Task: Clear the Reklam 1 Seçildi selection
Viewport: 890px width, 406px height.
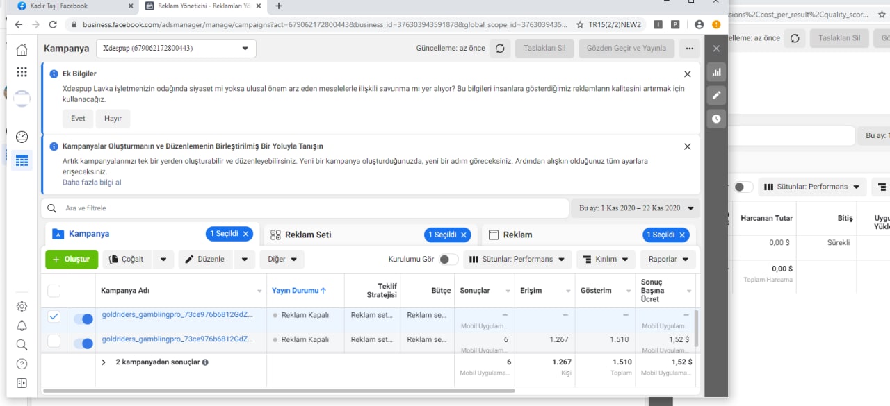Action: 682,235
